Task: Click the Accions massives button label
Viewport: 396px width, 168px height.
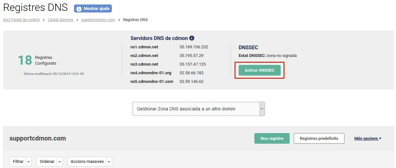Action: (x=87, y=162)
